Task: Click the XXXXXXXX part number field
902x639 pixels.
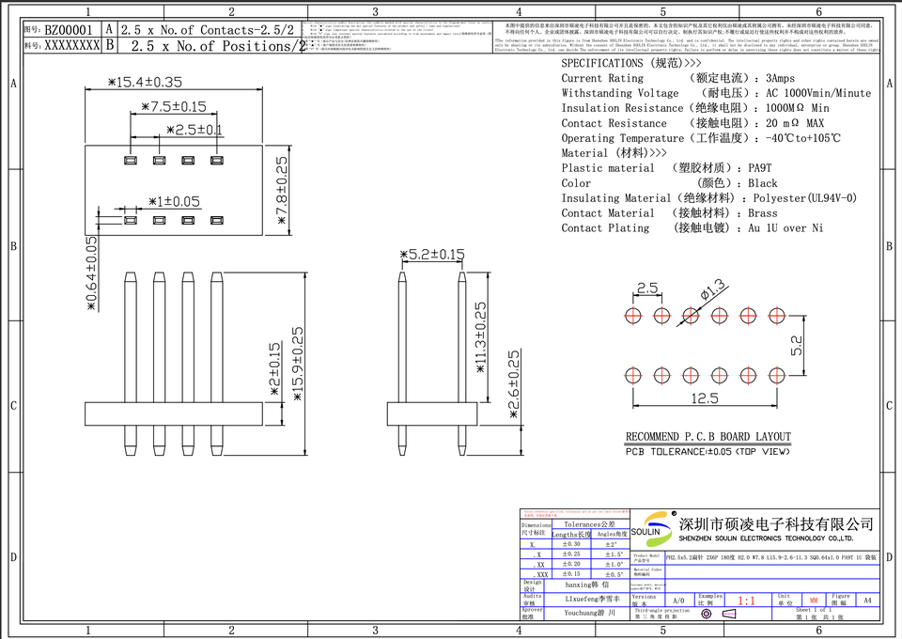Action: [72, 45]
